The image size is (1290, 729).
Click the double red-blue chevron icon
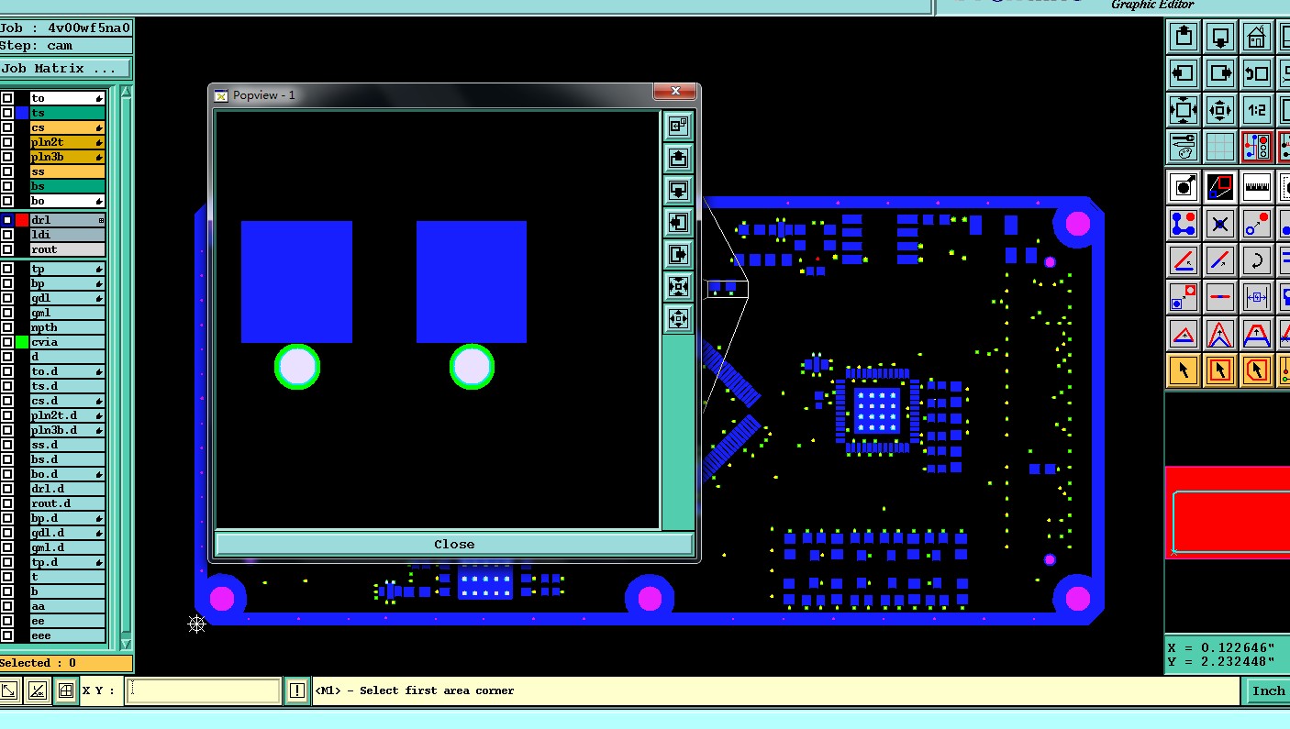(1220, 334)
